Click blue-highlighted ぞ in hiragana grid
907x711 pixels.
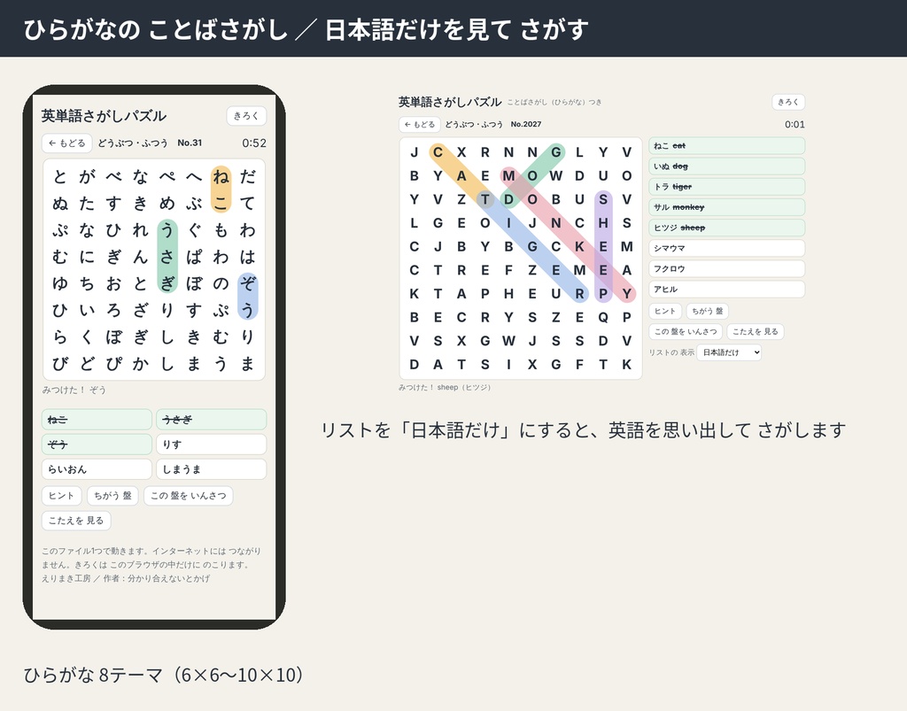(248, 283)
